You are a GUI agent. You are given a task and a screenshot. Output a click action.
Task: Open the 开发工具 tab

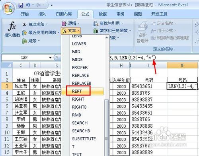pos(159,14)
